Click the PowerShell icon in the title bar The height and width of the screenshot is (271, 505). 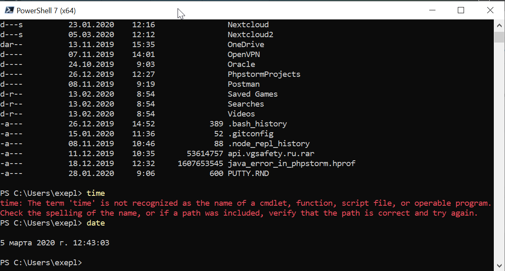click(9, 10)
